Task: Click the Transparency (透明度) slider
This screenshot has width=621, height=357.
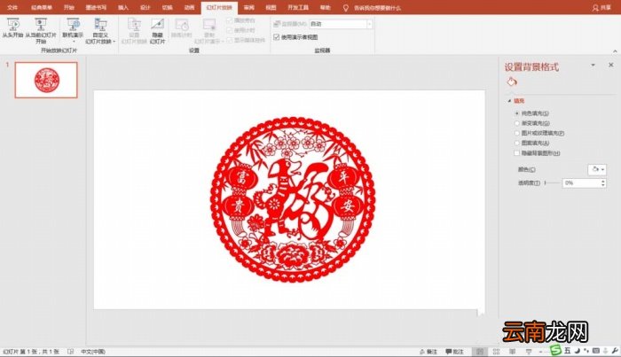Action: [x=554, y=183]
